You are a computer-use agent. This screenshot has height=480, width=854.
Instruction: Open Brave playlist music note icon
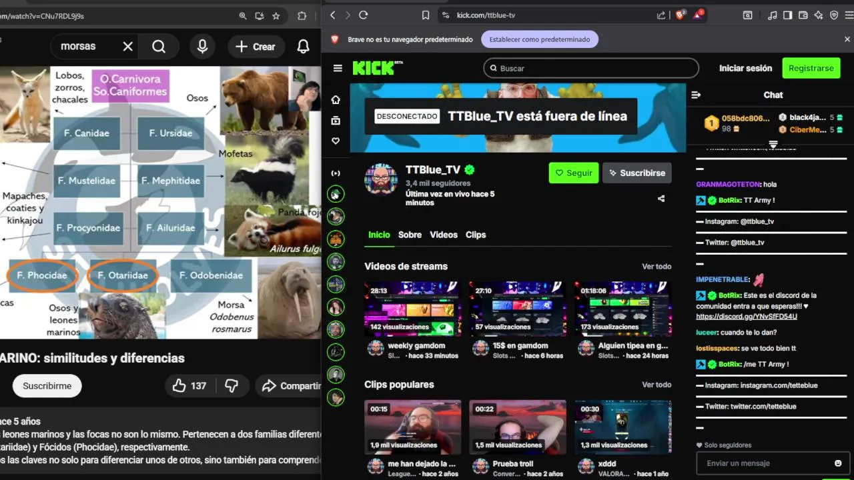tap(773, 15)
